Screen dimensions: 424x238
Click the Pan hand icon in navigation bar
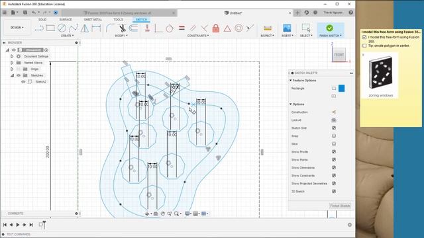coord(162,214)
